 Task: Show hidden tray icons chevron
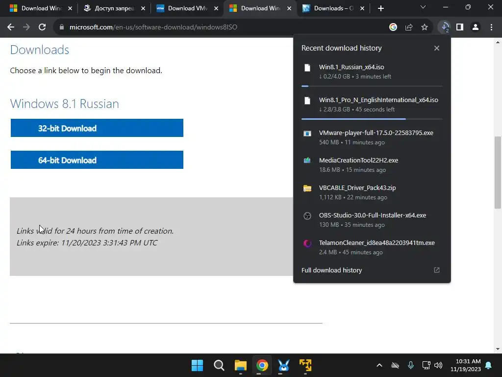[379, 365]
